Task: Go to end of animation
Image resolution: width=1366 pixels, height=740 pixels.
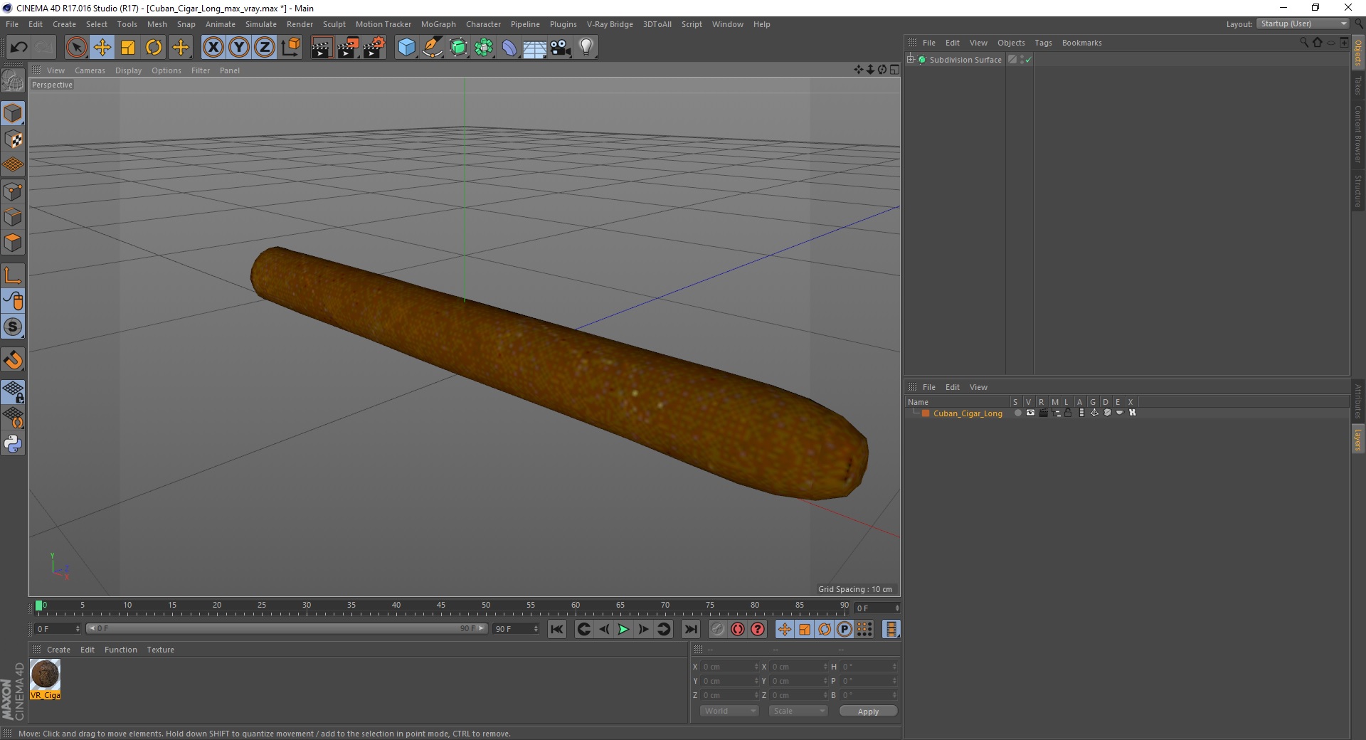Action: (690, 629)
